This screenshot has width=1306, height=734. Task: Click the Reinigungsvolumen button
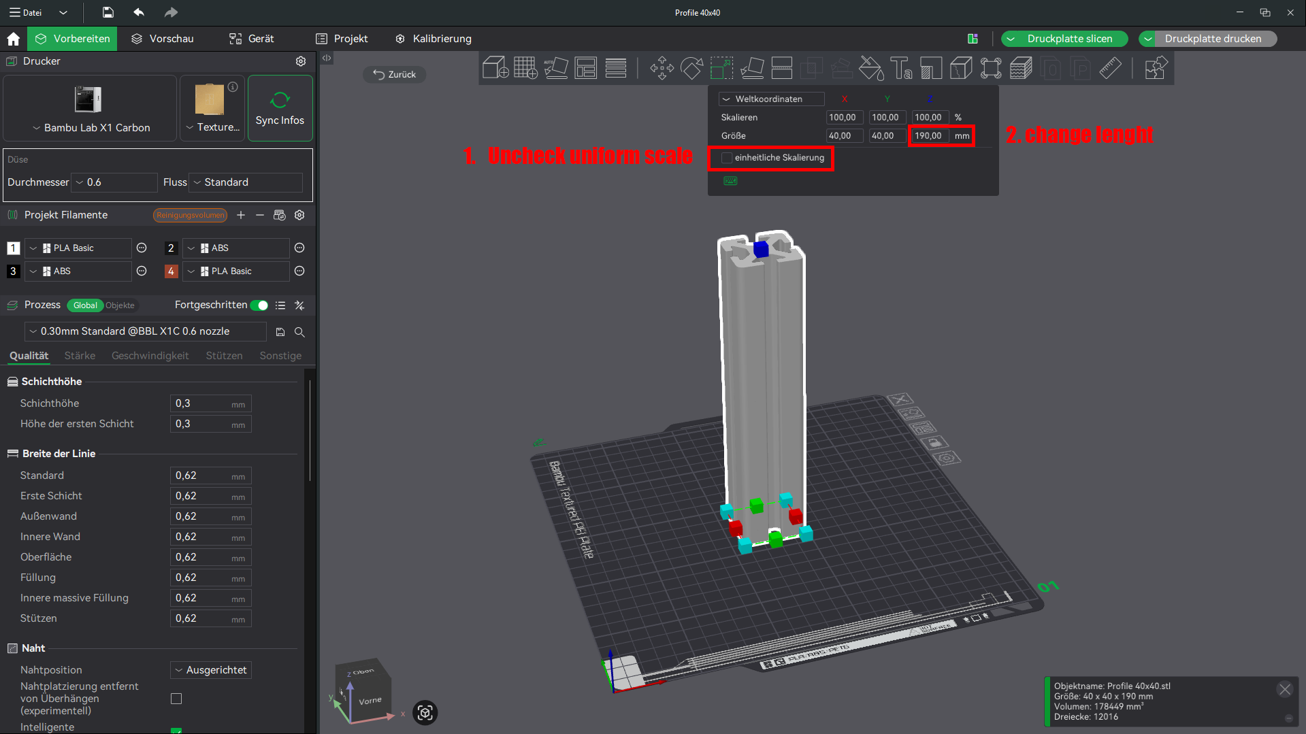[191, 215]
